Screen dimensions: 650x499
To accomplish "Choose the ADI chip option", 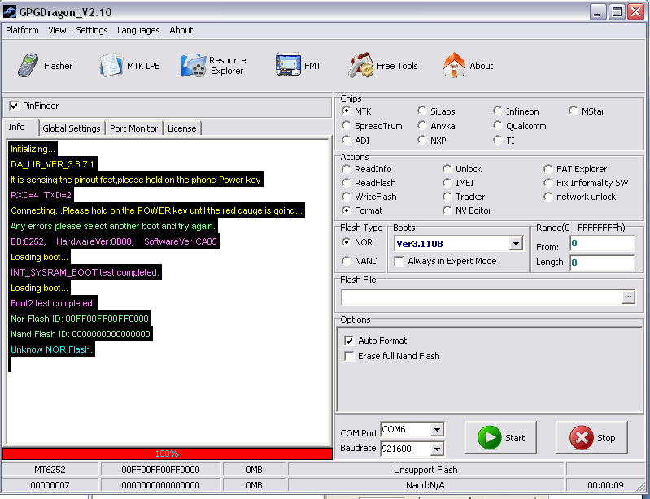I will coord(346,141).
